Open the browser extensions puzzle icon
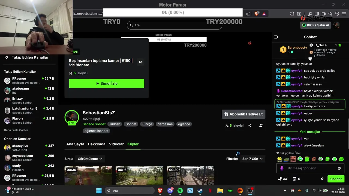Viewport: 349px width, 196px height. pos(292,14)
